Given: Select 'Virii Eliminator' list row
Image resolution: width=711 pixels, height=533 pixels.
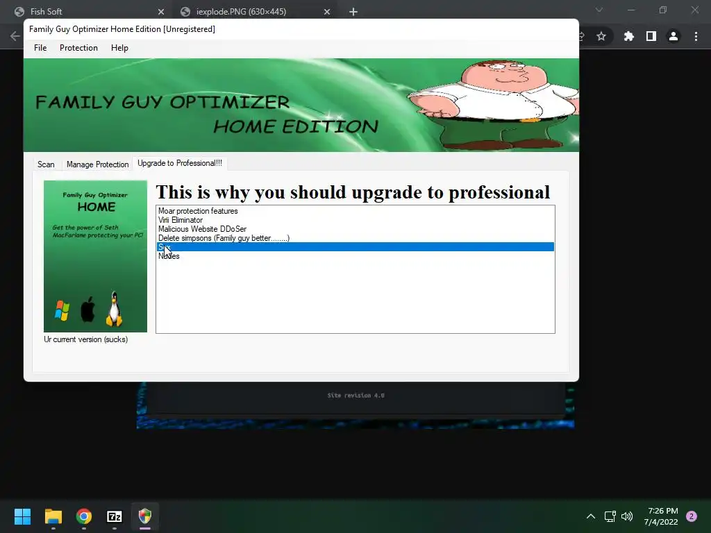Looking at the screenshot, I should click(355, 220).
